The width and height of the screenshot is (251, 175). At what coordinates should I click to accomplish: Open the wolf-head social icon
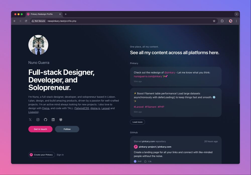[x=61, y=120]
